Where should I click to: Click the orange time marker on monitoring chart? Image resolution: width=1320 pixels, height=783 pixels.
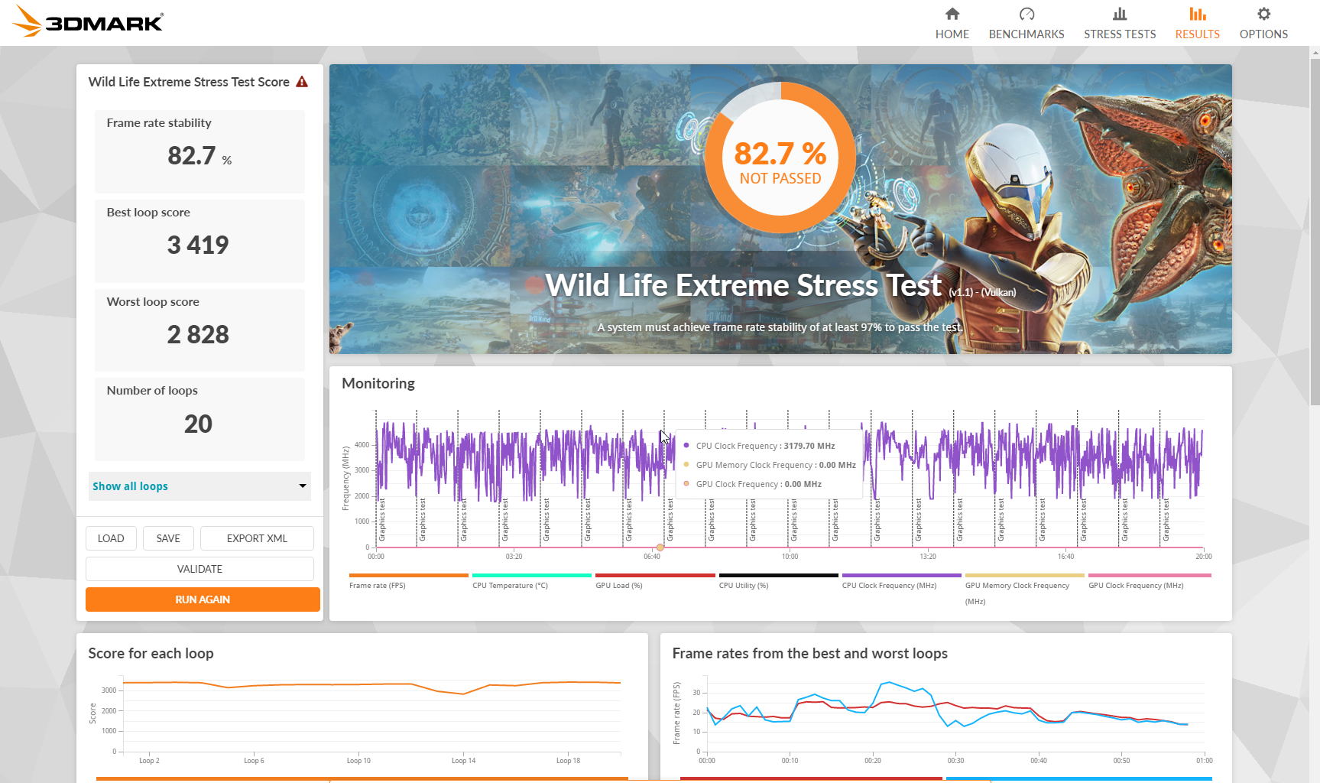(660, 547)
